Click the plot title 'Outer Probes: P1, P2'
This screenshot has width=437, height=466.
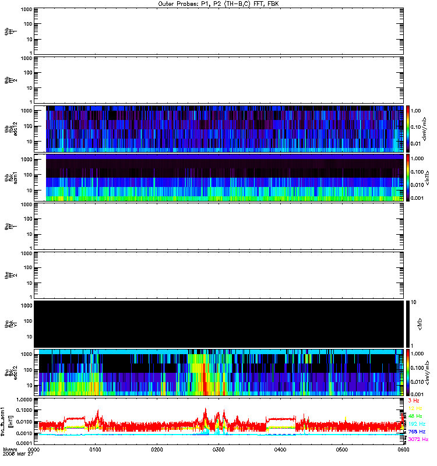tap(191, 4)
